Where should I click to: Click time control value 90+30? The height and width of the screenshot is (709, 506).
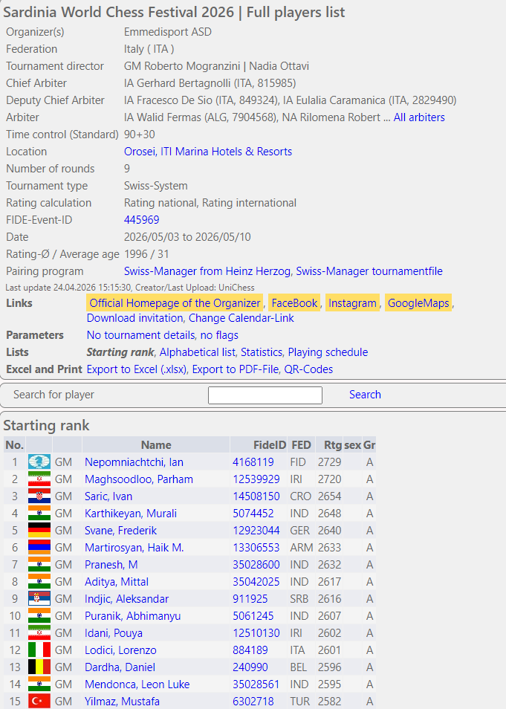[140, 135]
